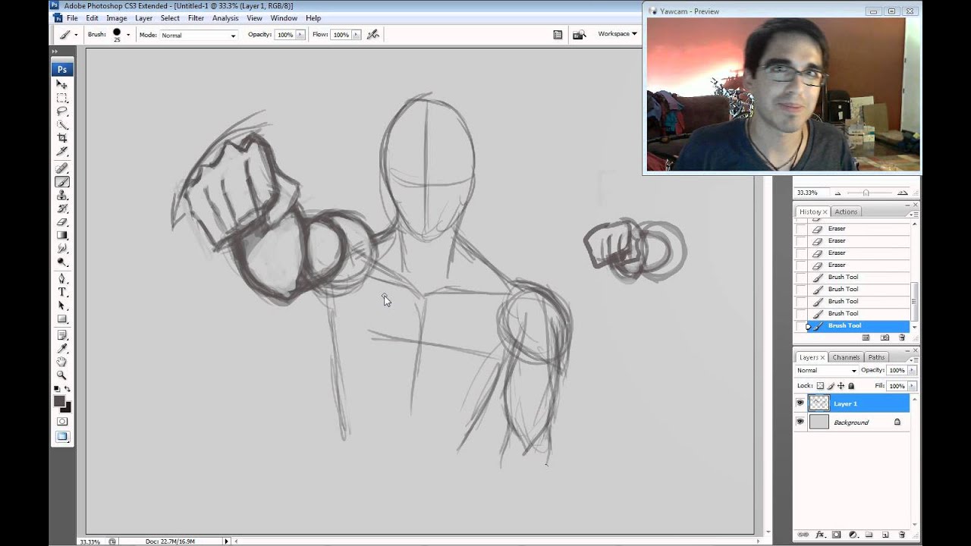Open the brush Opacity slider arrow in options bar
Viewport: 971px width, 546px height.
pos(300,35)
